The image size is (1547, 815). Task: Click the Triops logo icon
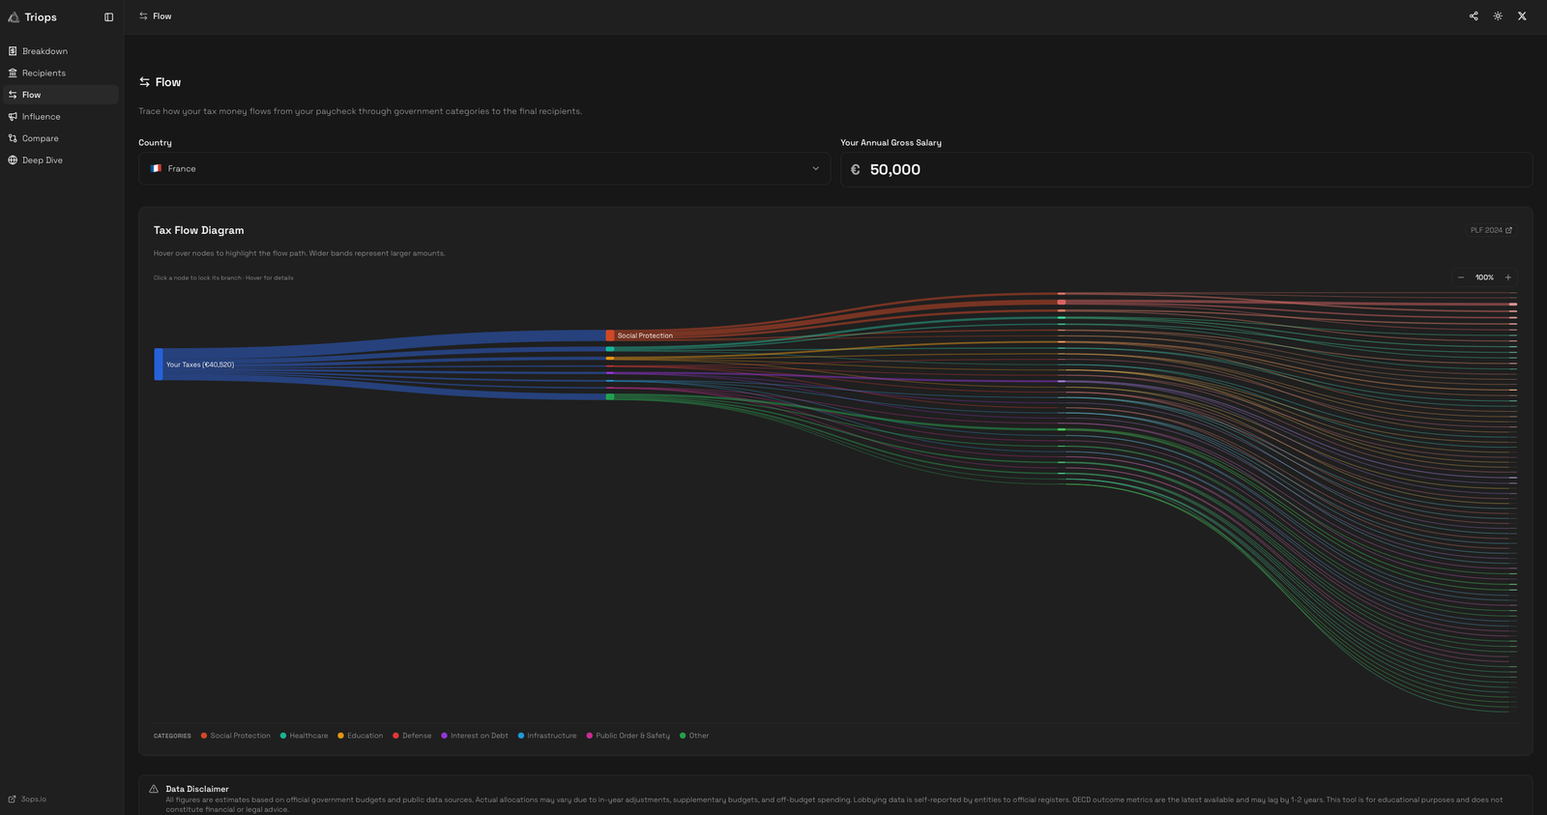(14, 17)
